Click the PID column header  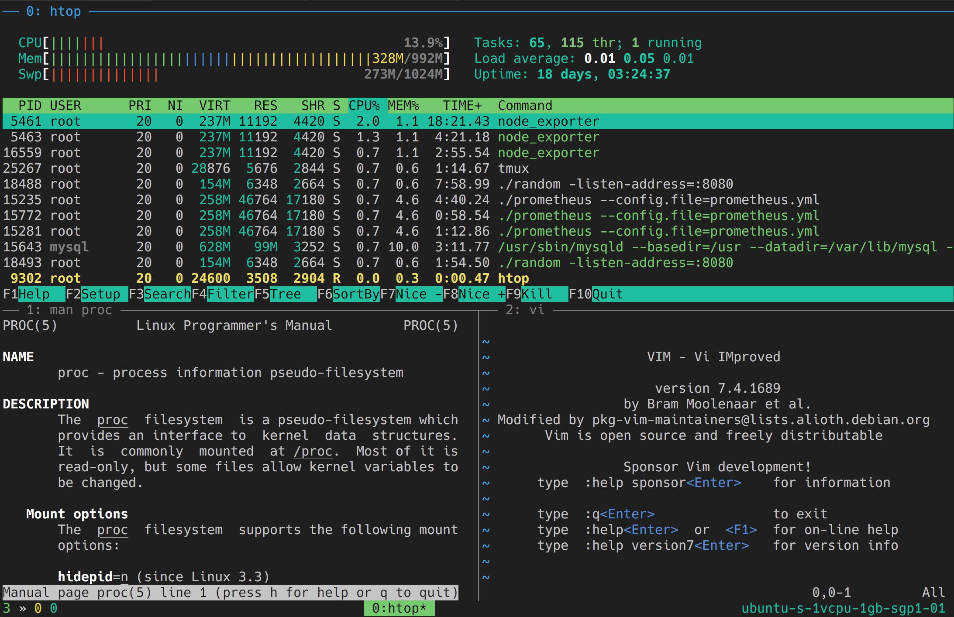point(30,106)
